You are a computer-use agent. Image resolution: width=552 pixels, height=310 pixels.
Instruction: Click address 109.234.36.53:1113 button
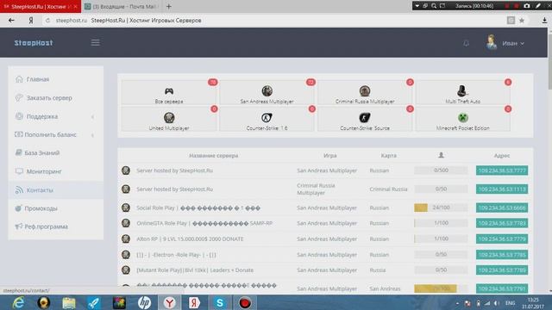502,189
